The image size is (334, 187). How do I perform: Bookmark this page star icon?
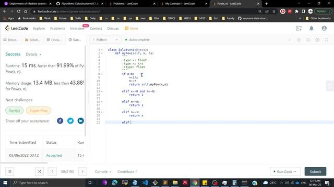click(274, 11)
